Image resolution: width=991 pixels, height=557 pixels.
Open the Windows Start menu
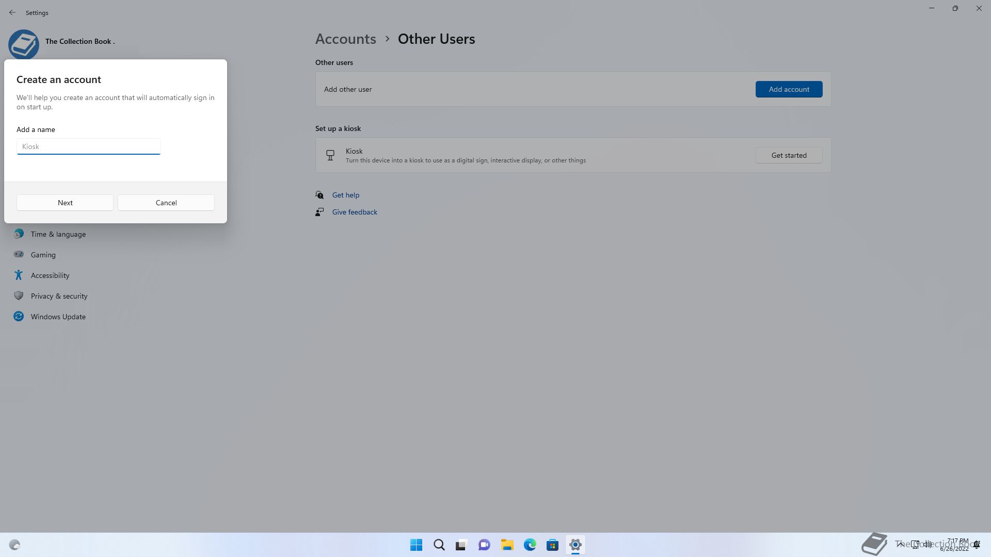(416, 545)
